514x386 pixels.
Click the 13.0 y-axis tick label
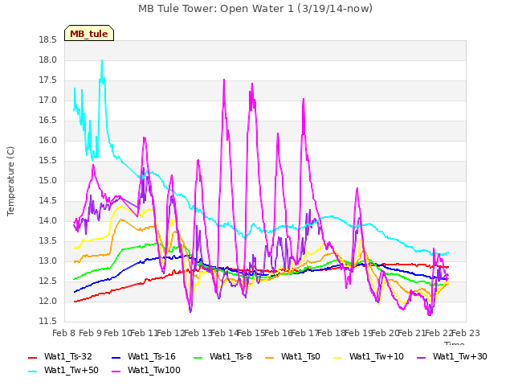tap(48, 261)
